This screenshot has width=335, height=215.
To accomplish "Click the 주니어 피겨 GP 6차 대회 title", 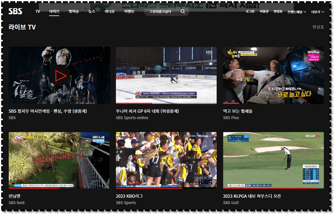I will click(147, 111).
